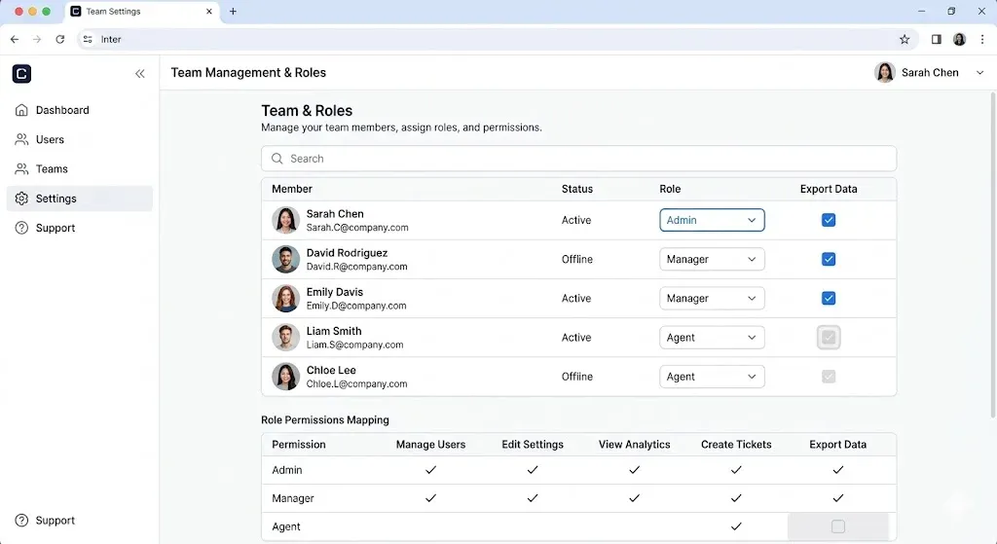This screenshot has width=997, height=544.
Task: Click the app logo in the sidebar
Action: coord(21,74)
